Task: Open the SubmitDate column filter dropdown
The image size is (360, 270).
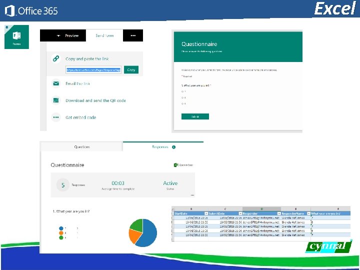Action: 240,213
